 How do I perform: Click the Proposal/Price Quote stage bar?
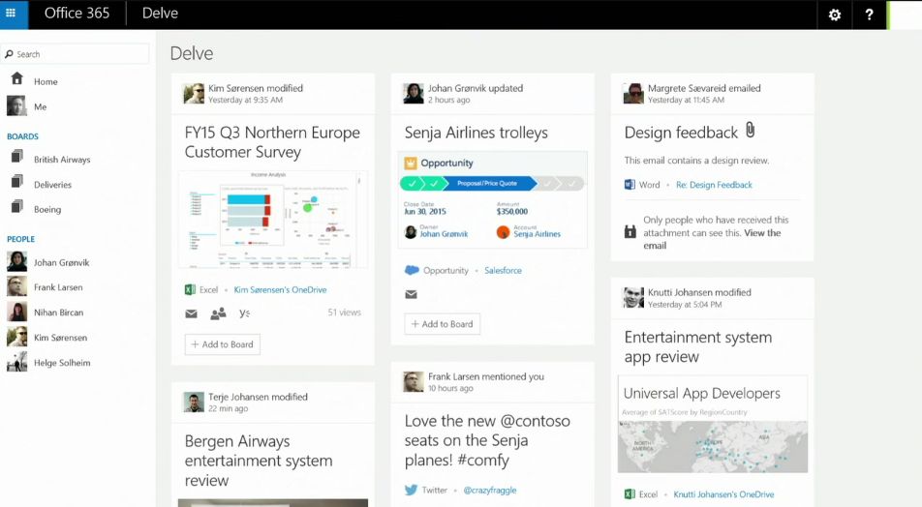[489, 183]
